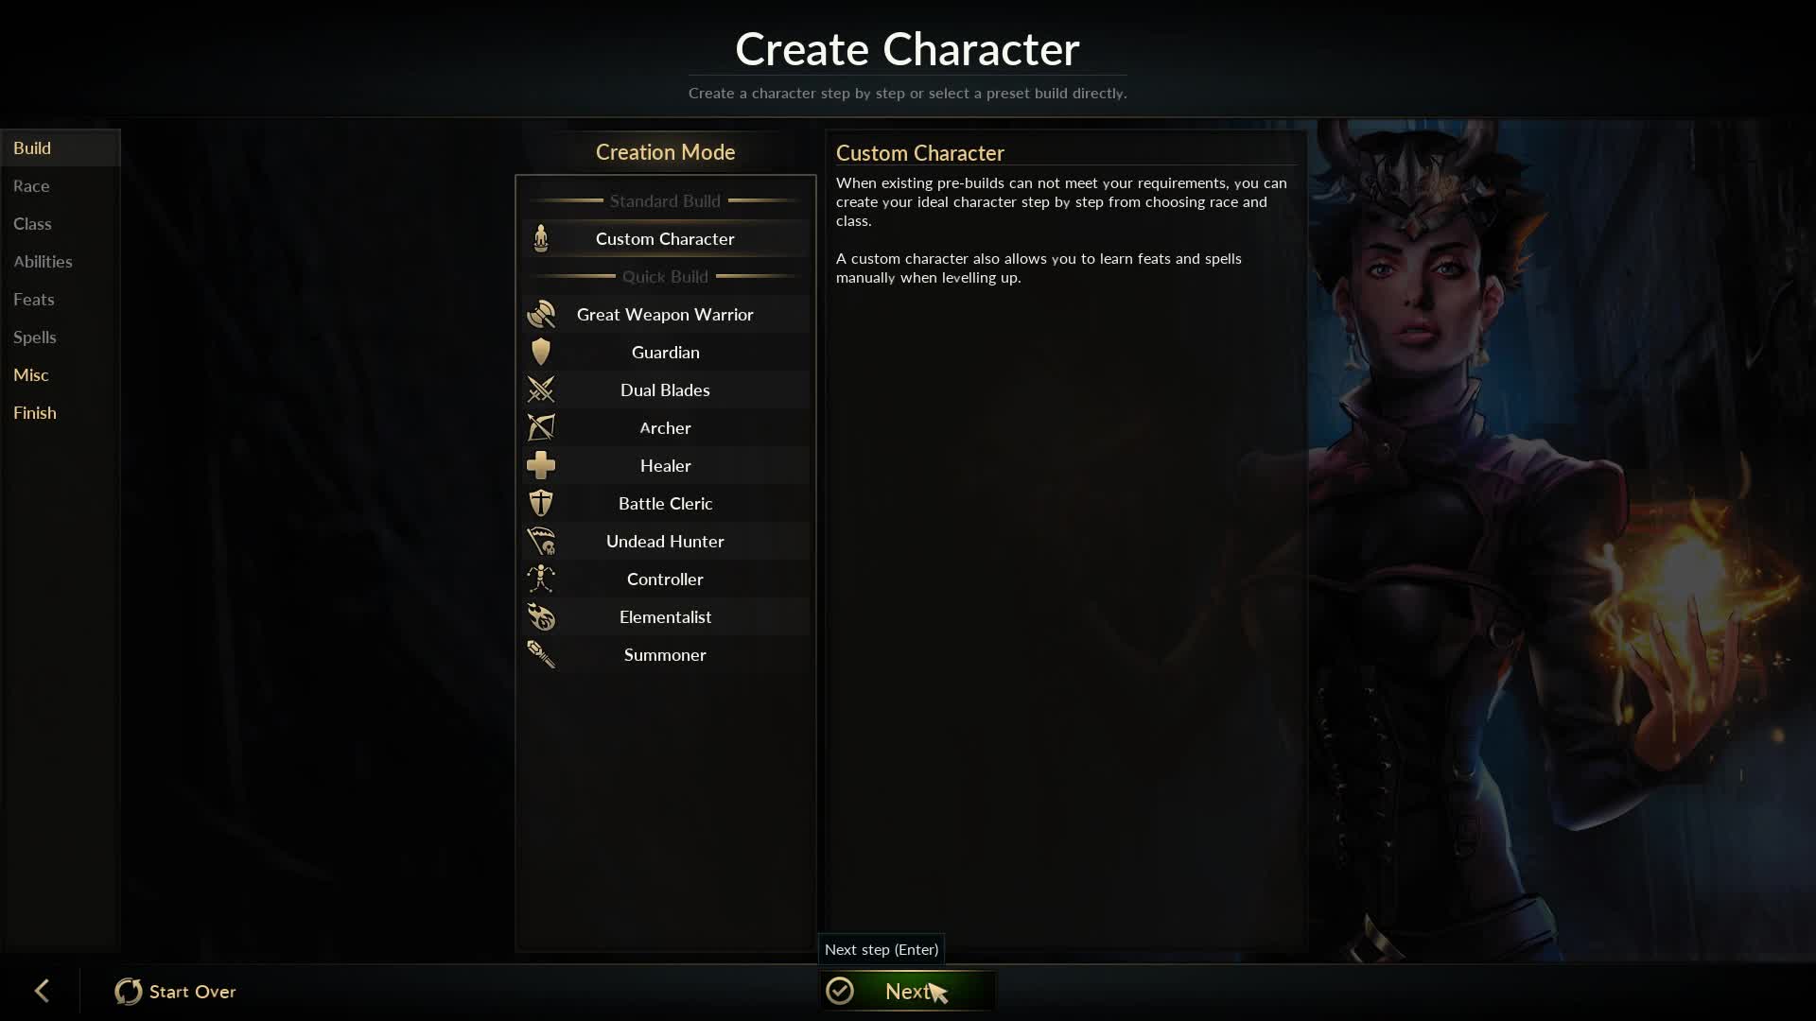The width and height of the screenshot is (1816, 1021).
Task: Click the Guardian shield icon
Action: (x=541, y=352)
